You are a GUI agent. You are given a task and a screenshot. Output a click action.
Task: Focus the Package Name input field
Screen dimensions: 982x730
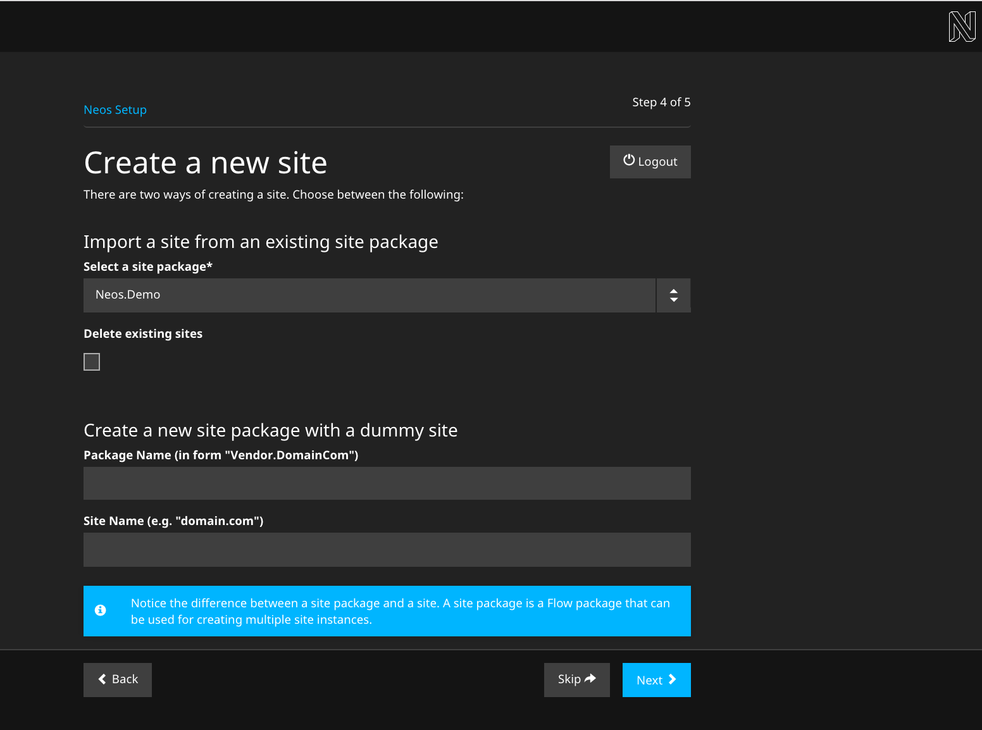tap(387, 484)
